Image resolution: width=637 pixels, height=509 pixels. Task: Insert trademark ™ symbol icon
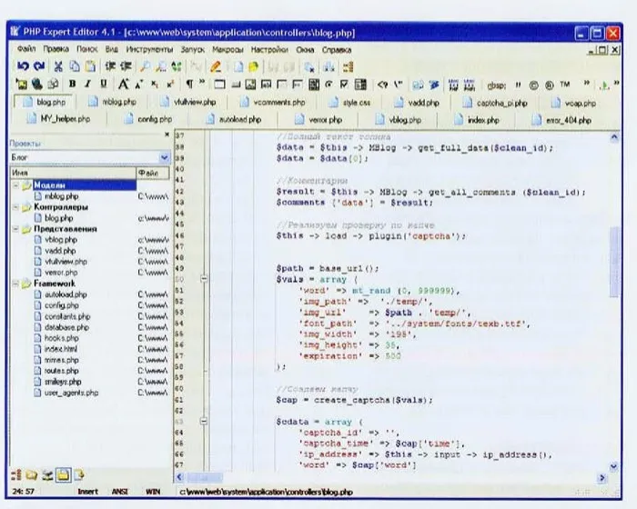click(565, 85)
